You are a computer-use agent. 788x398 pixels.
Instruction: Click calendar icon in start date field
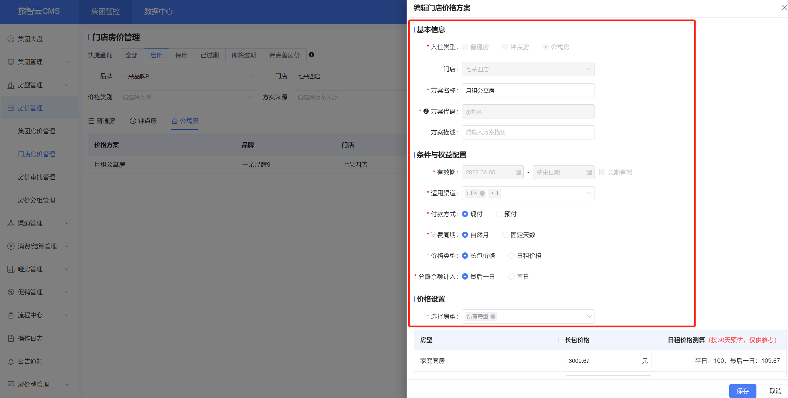[x=518, y=172]
